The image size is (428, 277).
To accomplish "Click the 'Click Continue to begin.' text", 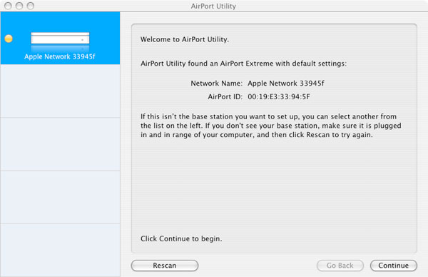I will [x=181, y=238].
